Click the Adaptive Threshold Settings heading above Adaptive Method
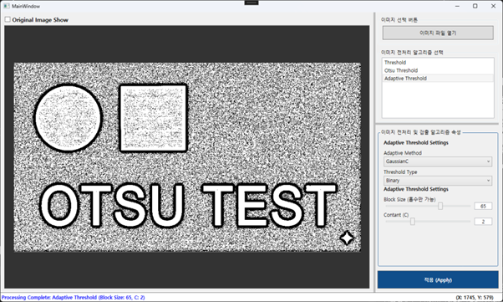The height and width of the screenshot is (302, 503). 416,143
